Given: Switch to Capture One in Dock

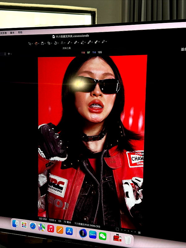Looking at the screenshot, I should pos(83,233).
